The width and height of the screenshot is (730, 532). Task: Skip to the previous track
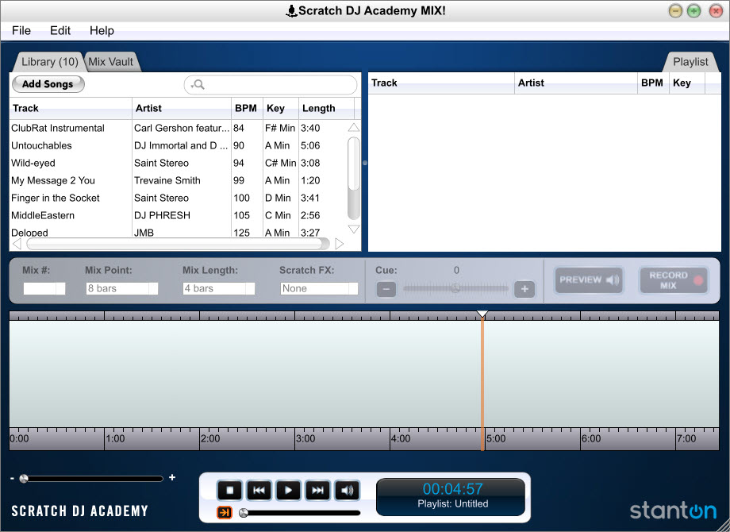pos(259,490)
